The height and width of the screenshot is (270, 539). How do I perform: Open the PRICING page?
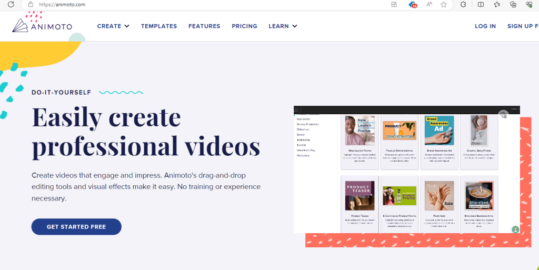(x=244, y=26)
